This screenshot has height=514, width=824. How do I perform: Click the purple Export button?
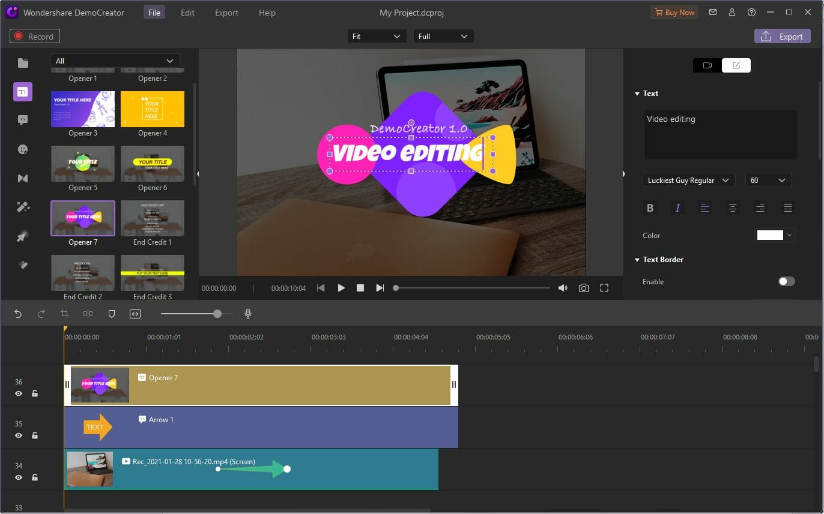pyautogui.click(x=783, y=37)
